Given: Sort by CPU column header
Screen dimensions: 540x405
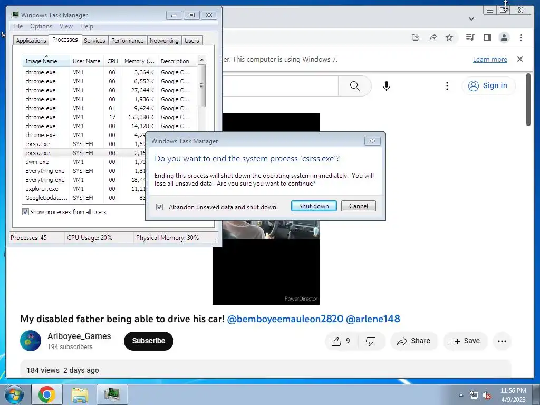Looking at the screenshot, I should click(x=112, y=61).
